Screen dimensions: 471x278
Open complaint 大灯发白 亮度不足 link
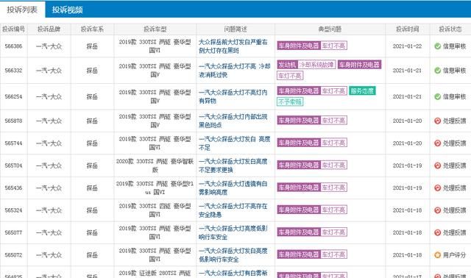(234, 143)
